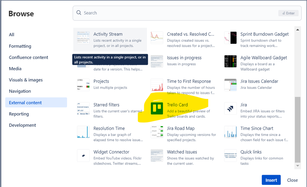Pick the Agile Wallboard Gadget icon

[230, 61]
